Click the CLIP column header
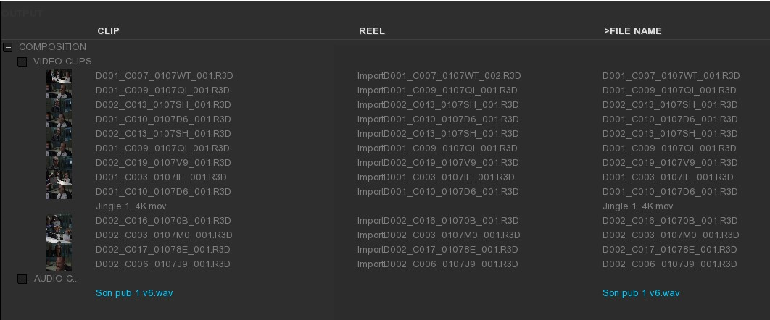This screenshot has width=770, height=320. point(108,31)
